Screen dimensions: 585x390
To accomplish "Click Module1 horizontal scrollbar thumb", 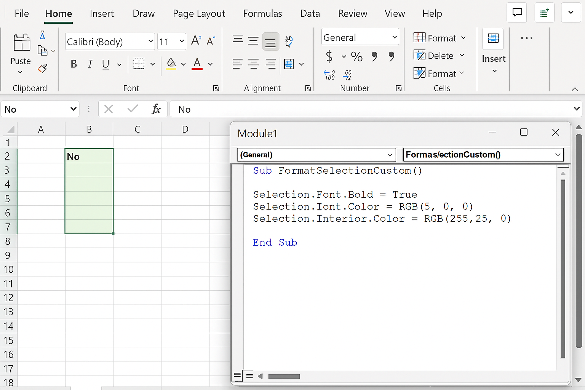I will [x=284, y=376].
